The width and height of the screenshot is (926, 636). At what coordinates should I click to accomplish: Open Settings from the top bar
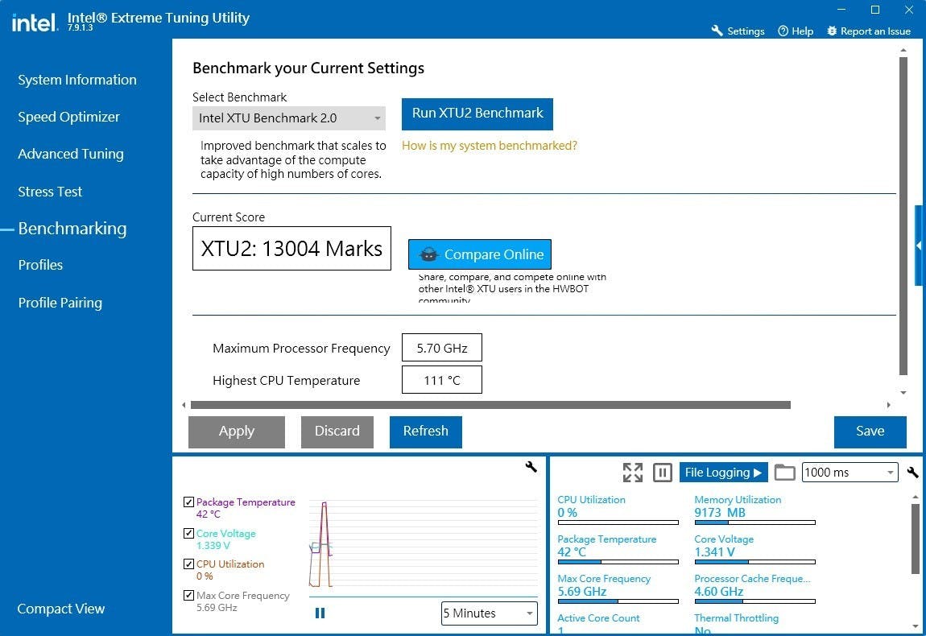tap(738, 31)
